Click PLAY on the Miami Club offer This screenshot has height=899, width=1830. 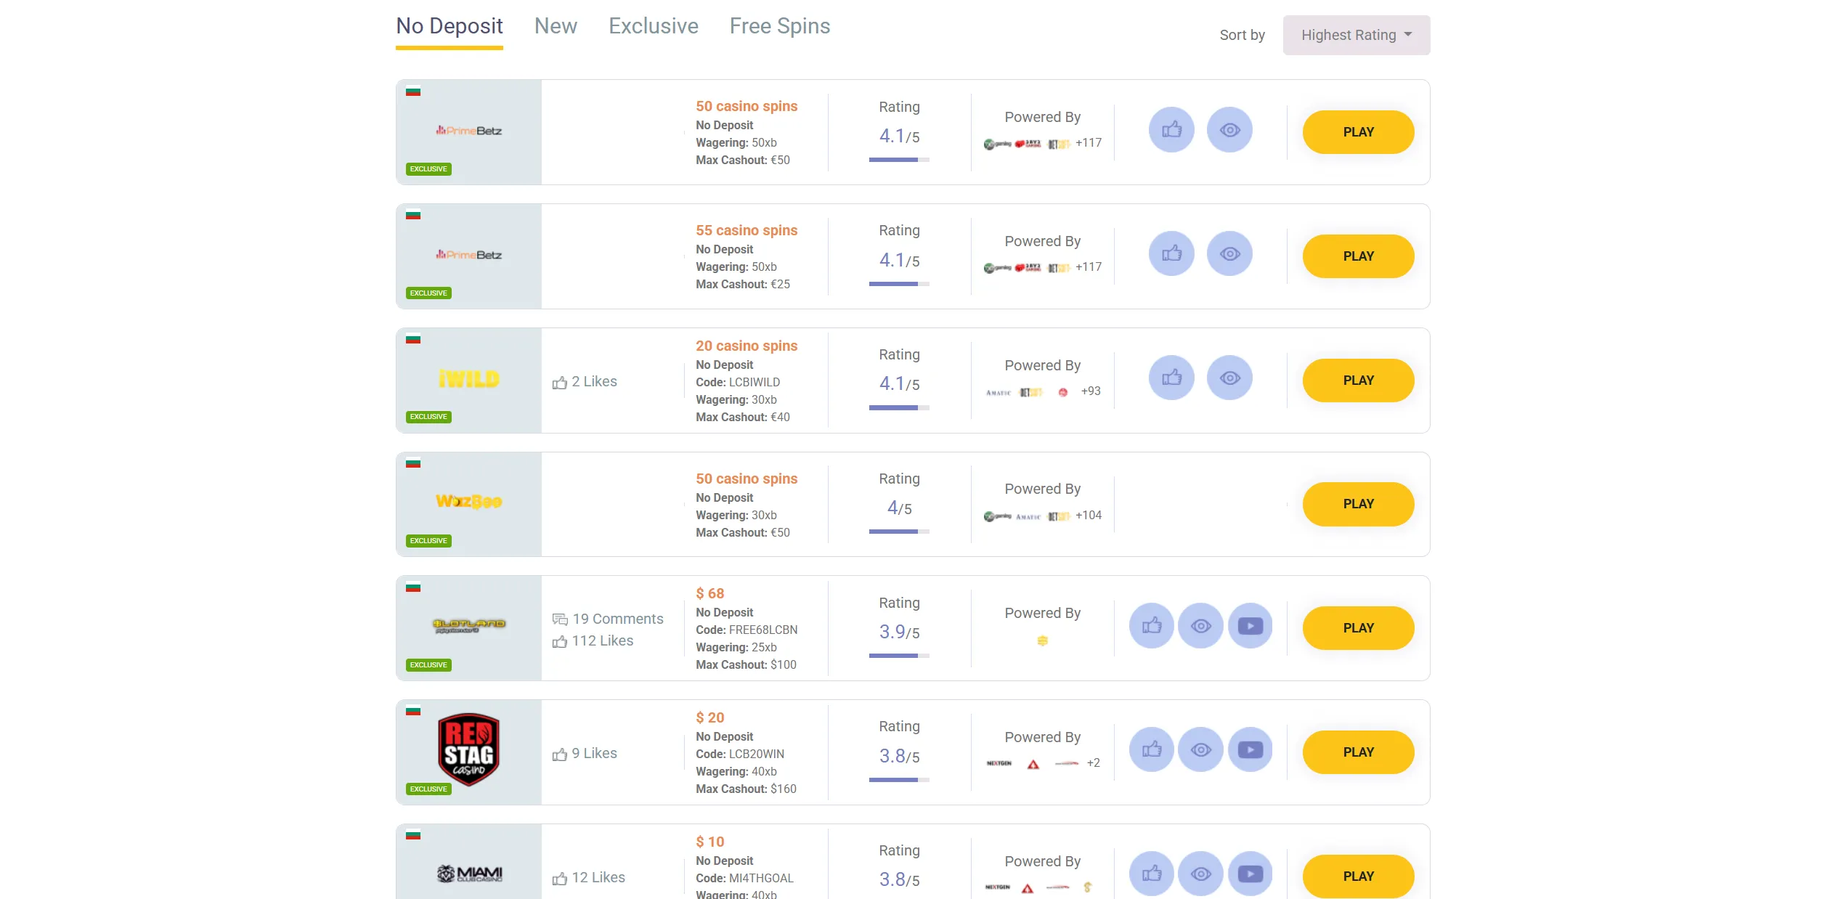[1359, 876]
